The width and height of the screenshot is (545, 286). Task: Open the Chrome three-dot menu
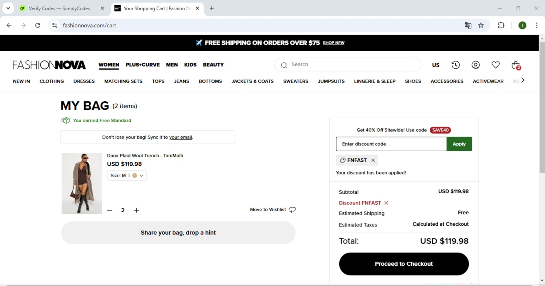tap(537, 25)
